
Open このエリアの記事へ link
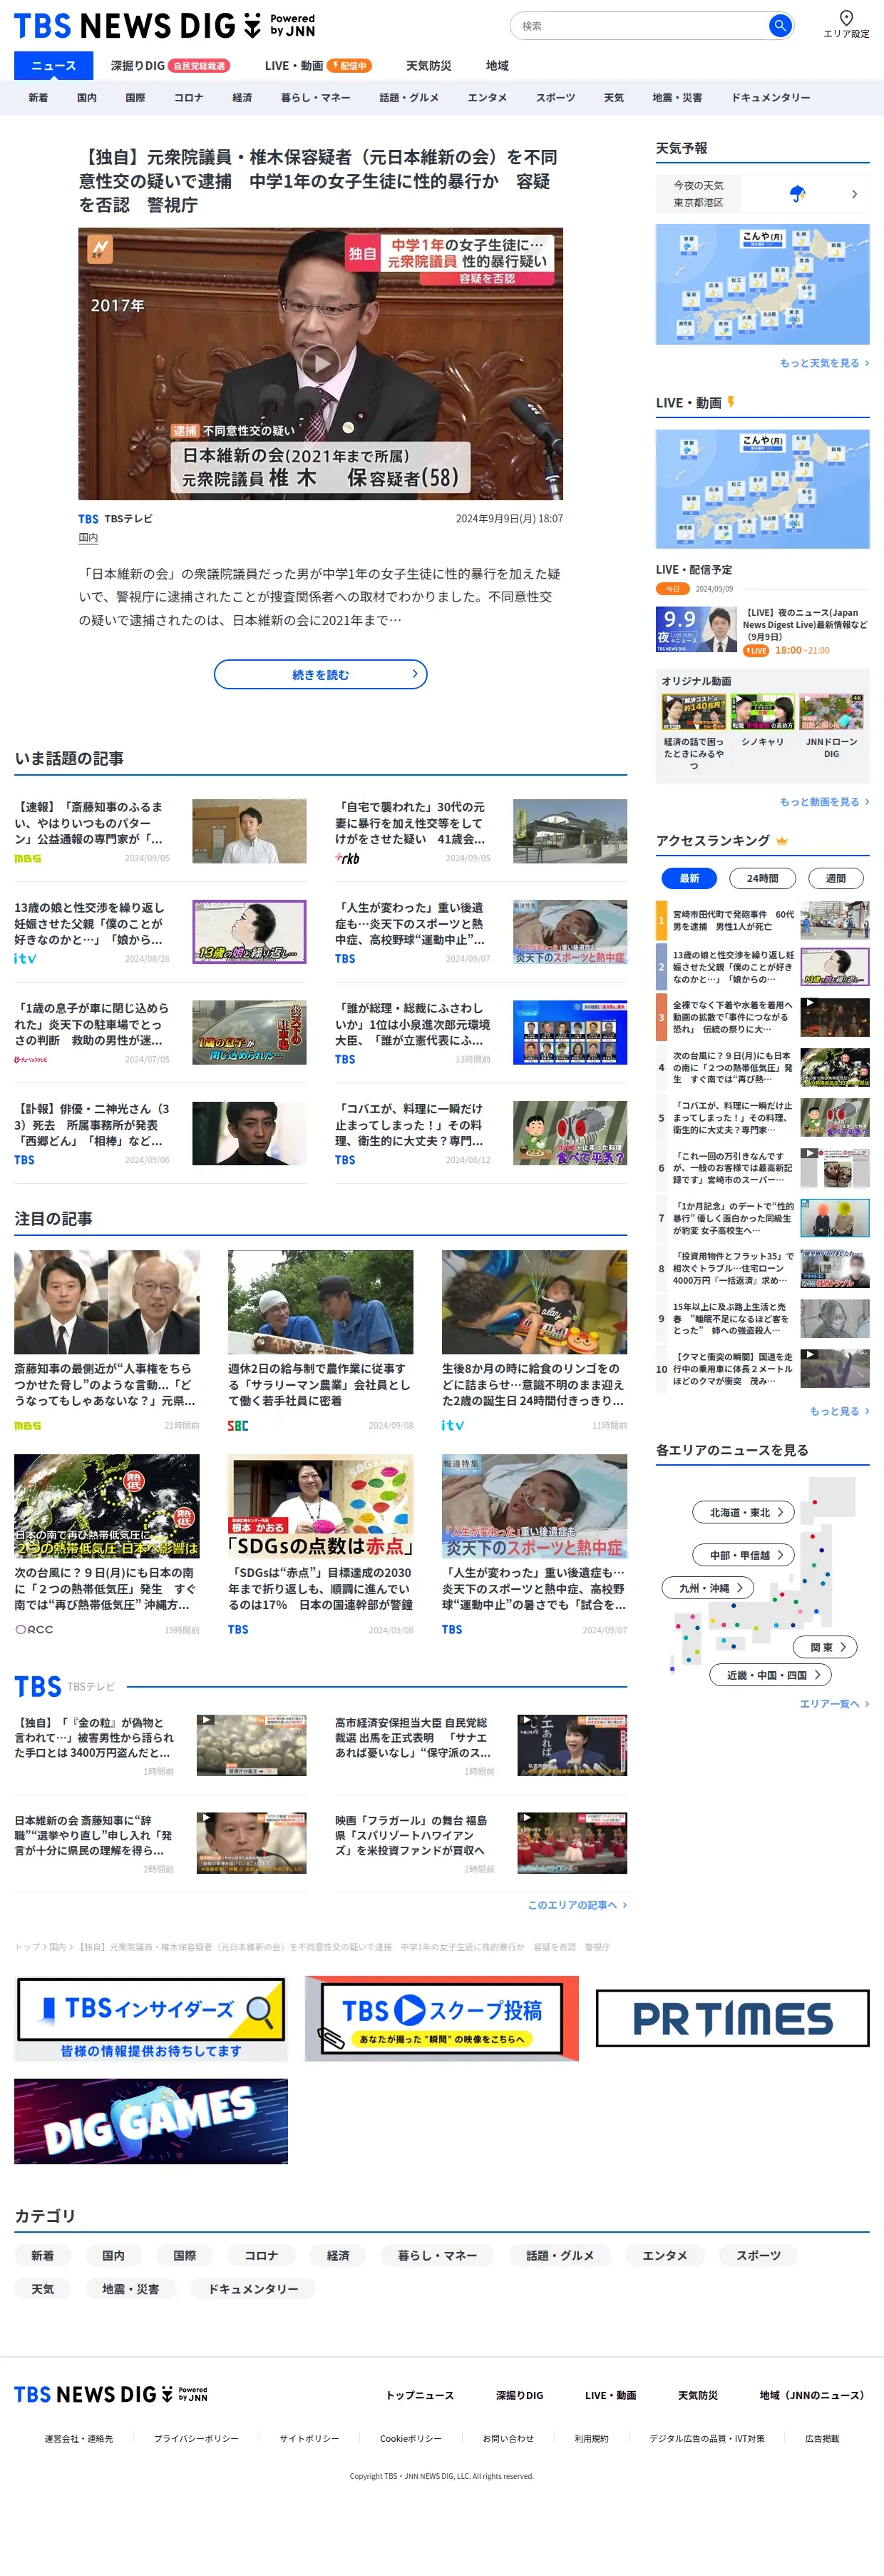pyautogui.click(x=577, y=1904)
